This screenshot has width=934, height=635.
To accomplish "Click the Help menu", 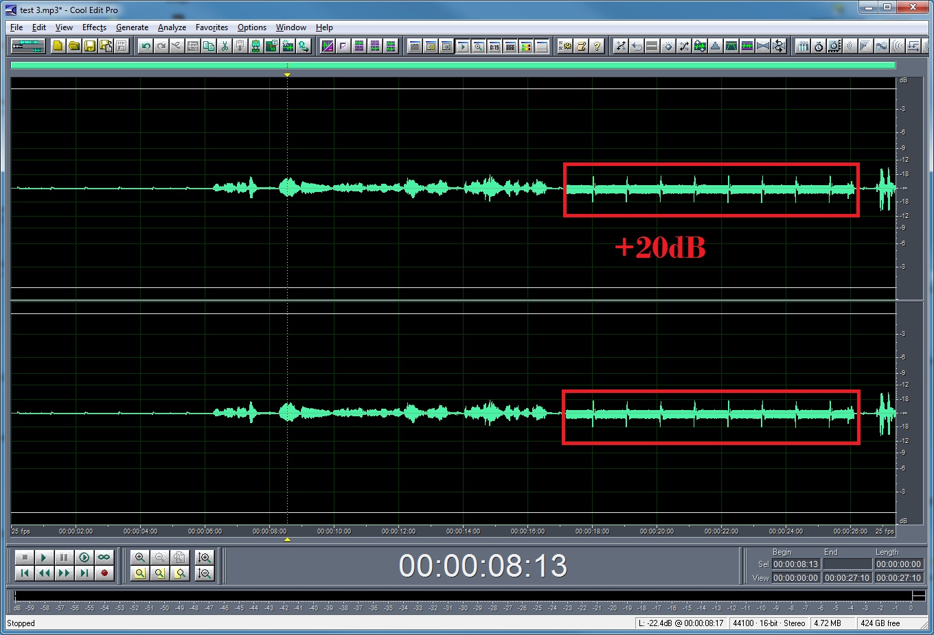I will [x=324, y=27].
